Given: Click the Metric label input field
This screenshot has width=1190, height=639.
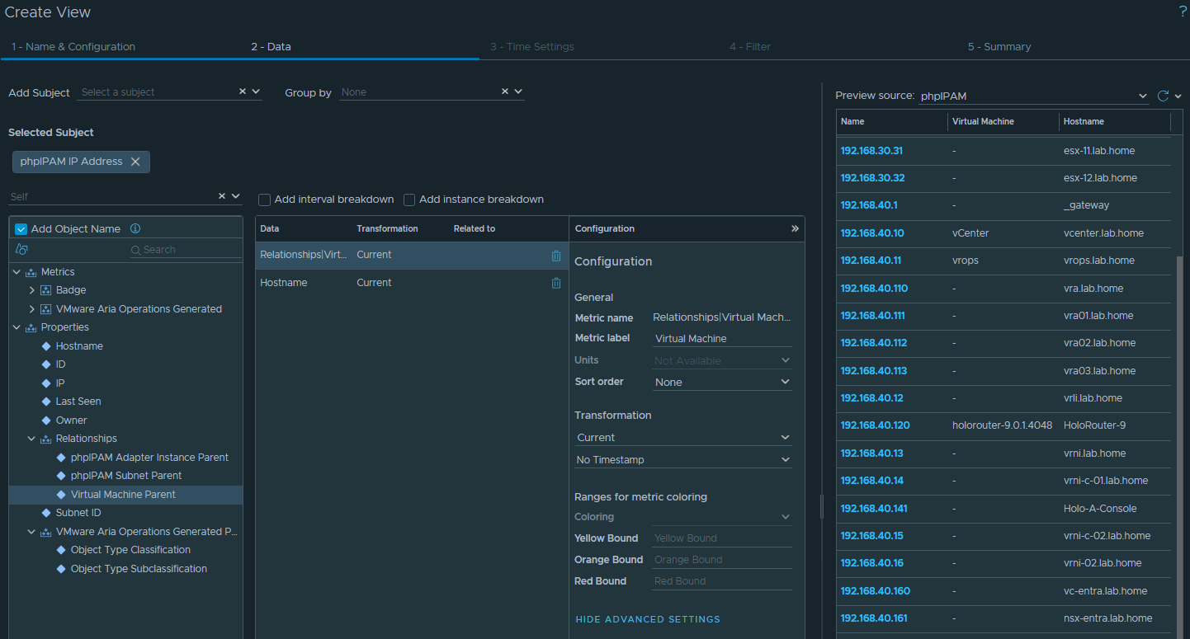Looking at the screenshot, I should (722, 338).
